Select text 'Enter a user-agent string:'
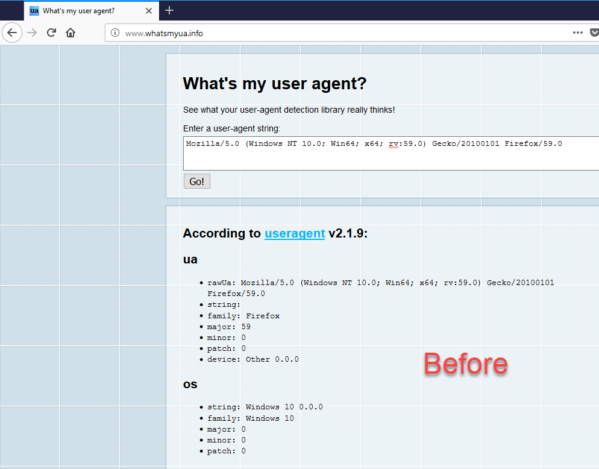This screenshot has height=469, width=599. coord(231,128)
